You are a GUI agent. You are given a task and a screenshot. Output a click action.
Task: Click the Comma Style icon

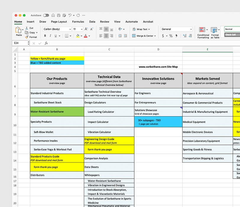176,36
